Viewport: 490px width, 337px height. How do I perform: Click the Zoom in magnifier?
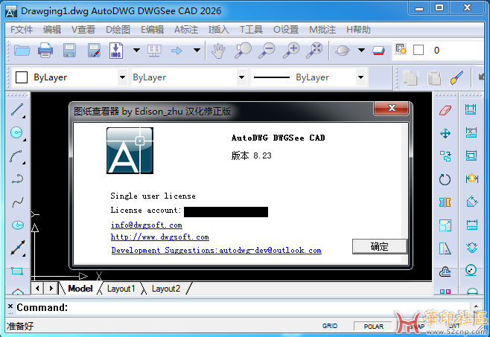point(290,51)
